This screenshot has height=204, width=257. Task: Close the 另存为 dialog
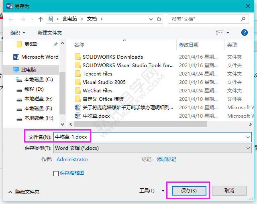tap(248, 6)
